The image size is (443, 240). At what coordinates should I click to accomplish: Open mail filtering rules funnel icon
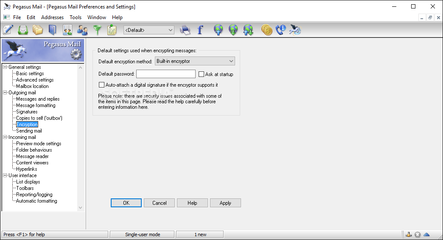pos(97,30)
